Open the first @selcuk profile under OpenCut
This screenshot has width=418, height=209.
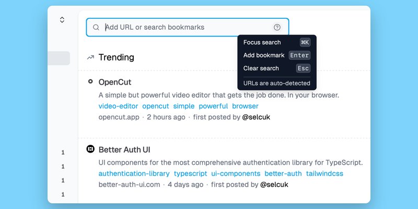256,117
